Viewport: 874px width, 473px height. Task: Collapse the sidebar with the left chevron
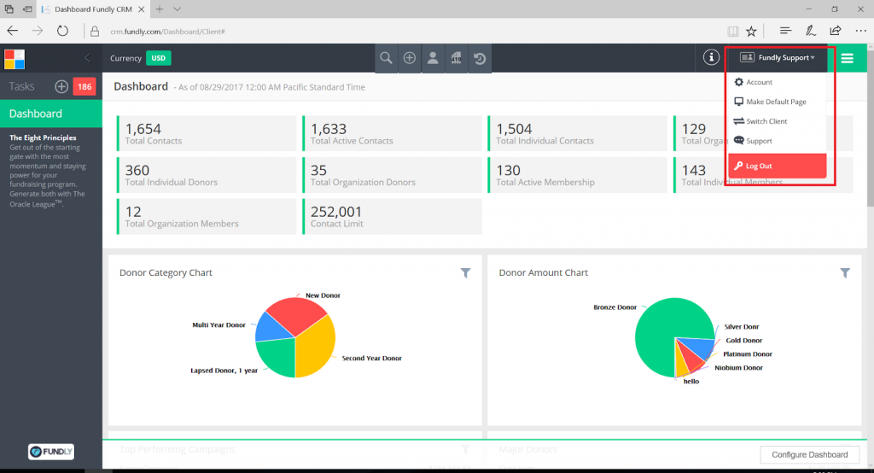(x=88, y=57)
